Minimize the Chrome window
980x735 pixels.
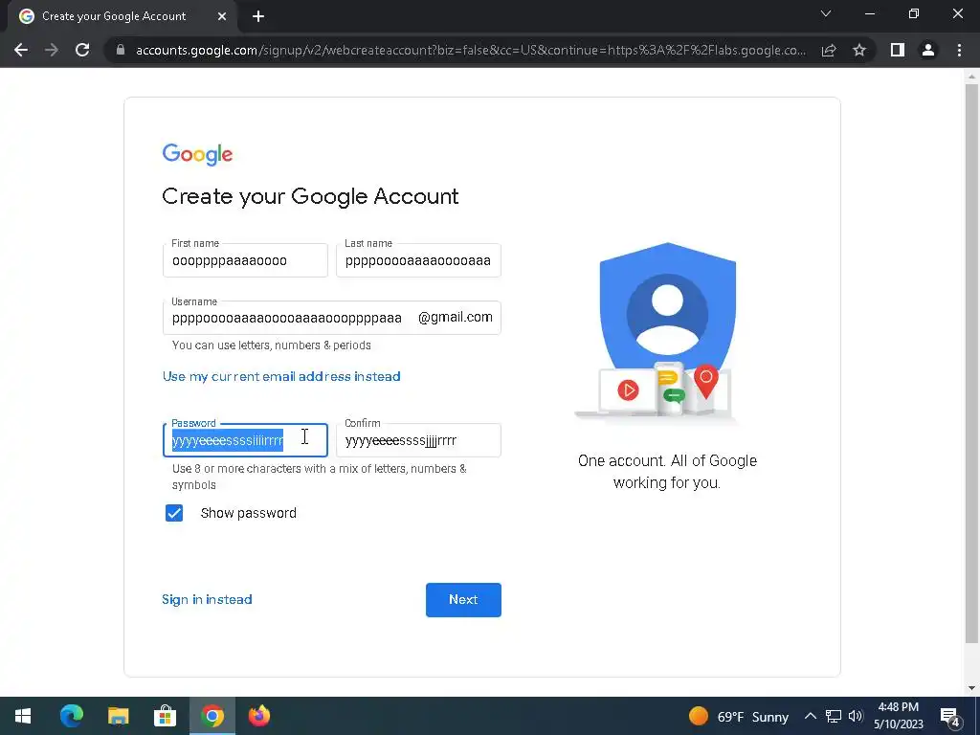869,13
